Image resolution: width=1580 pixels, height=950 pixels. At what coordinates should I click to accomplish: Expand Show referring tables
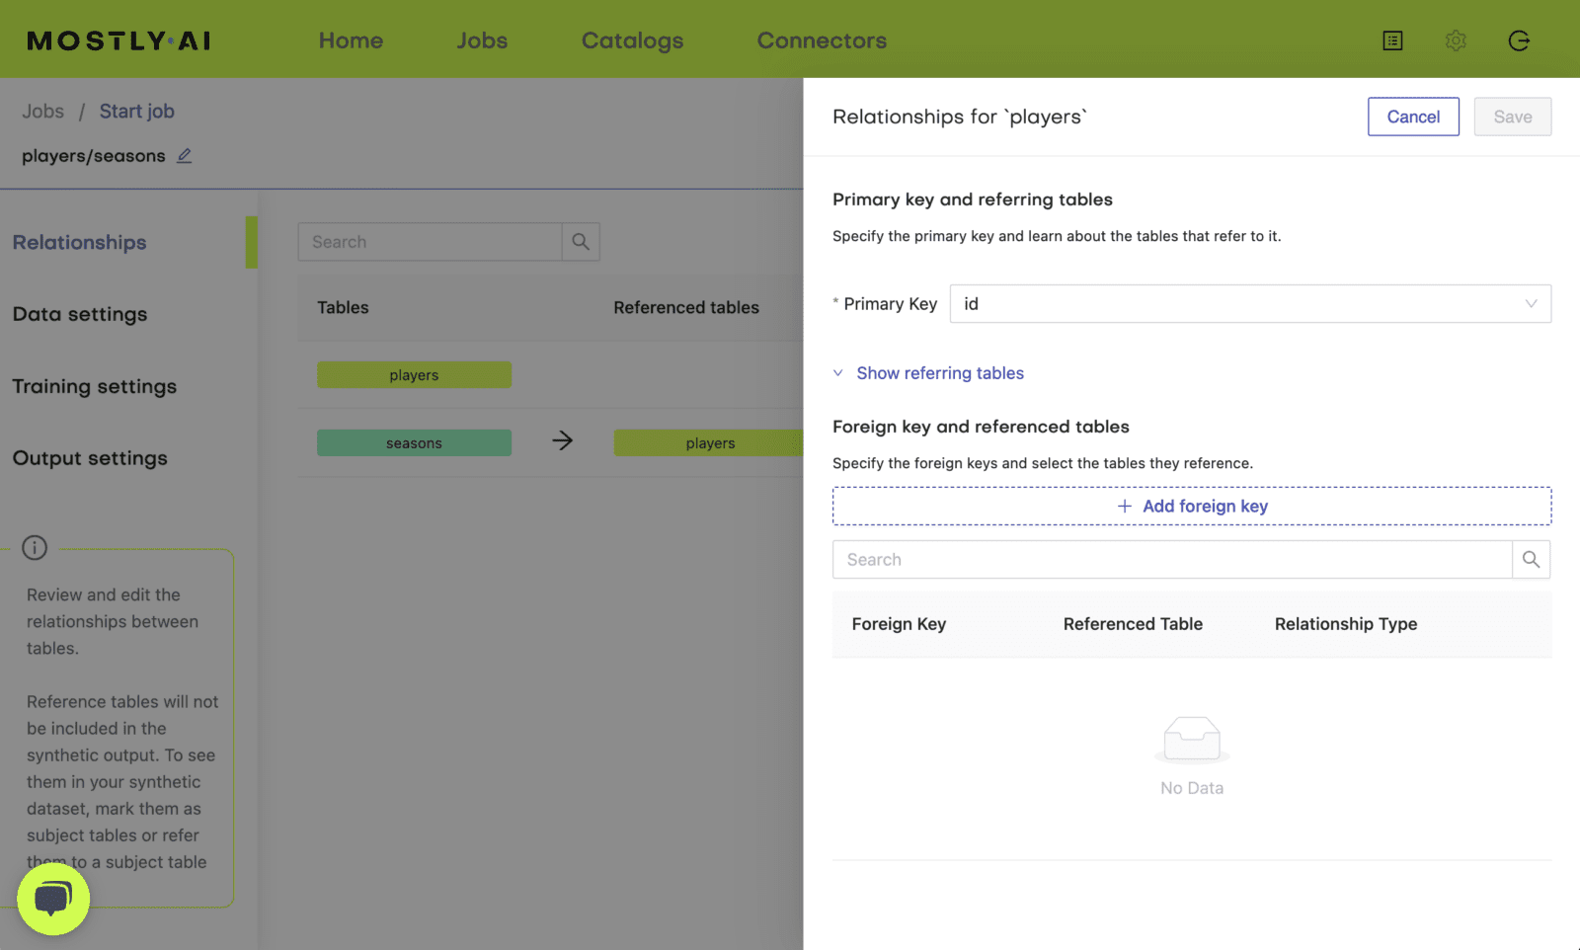[939, 373]
